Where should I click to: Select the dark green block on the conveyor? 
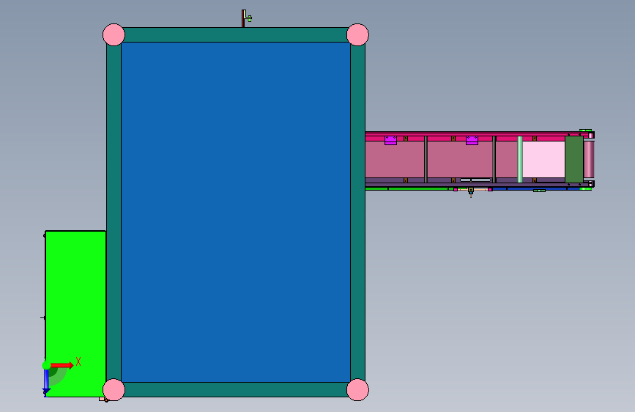pos(574,159)
